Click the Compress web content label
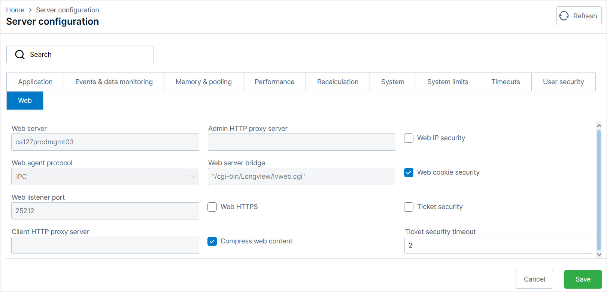 click(257, 241)
